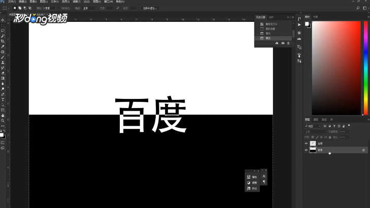370x208 pixels.
Task: Toggle lock transparent pixels
Action: (x=313, y=137)
